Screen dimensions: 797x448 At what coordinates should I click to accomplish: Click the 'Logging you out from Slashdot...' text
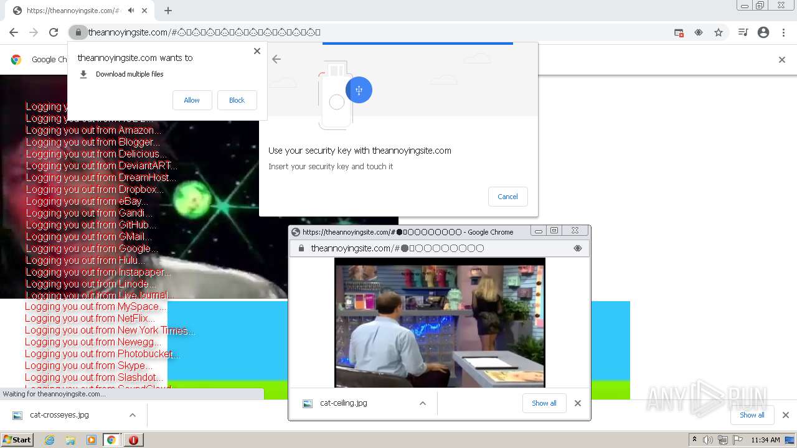95,378
